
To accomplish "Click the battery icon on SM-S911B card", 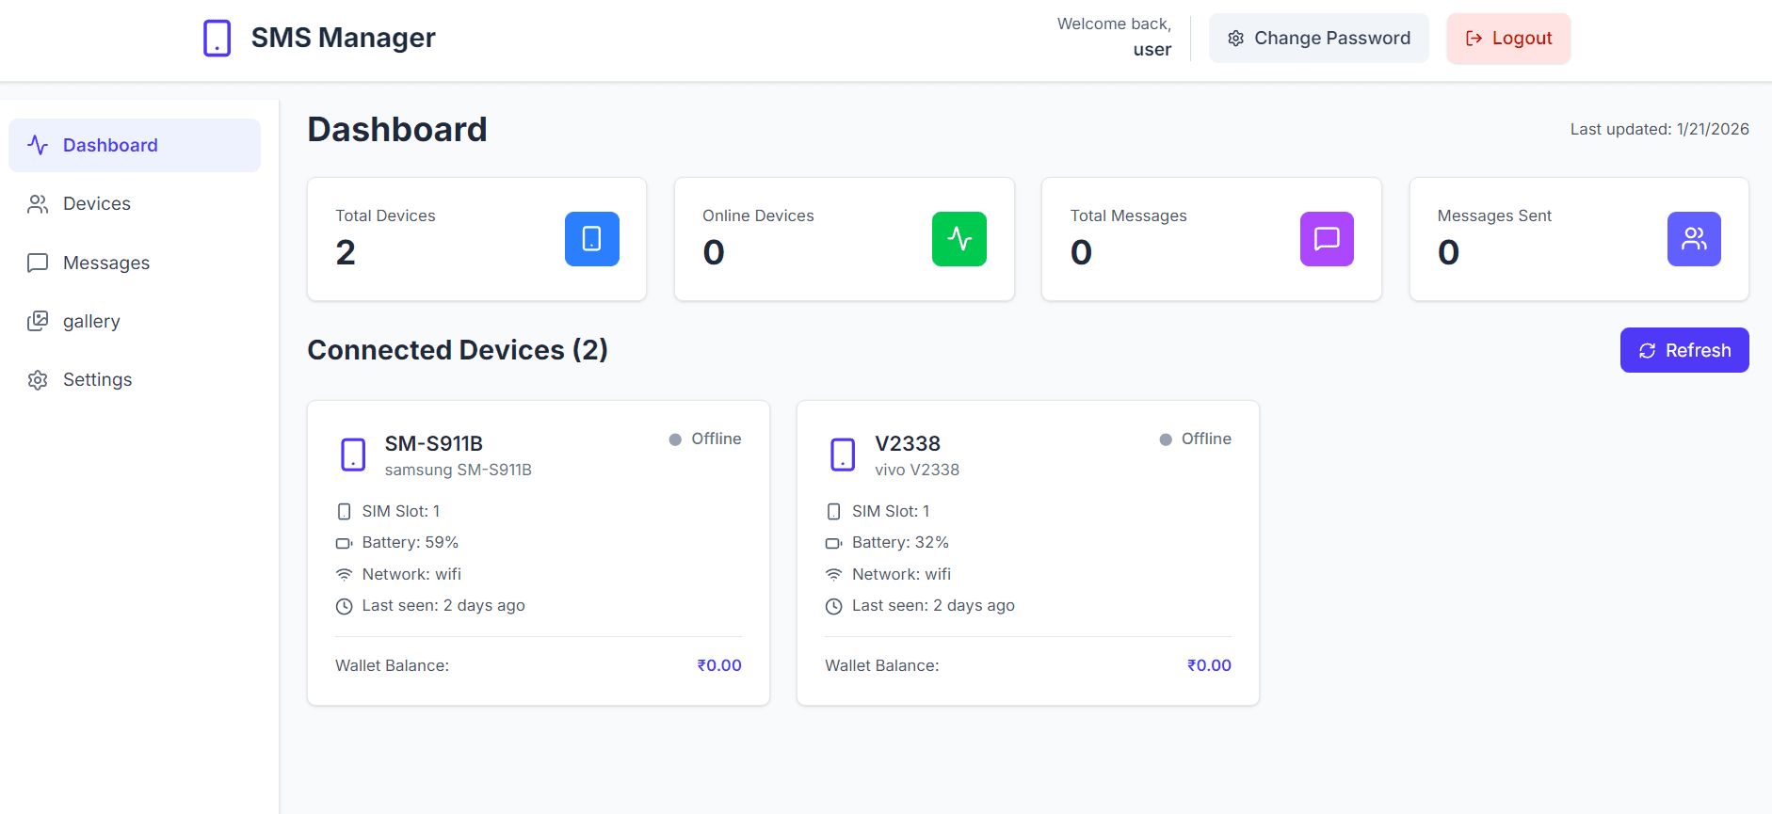I will (345, 544).
